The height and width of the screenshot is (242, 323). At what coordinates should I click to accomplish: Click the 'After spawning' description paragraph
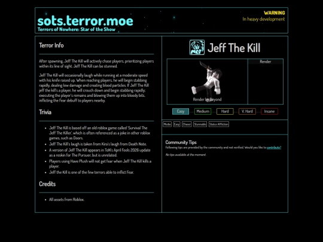pyautogui.click(x=96, y=63)
